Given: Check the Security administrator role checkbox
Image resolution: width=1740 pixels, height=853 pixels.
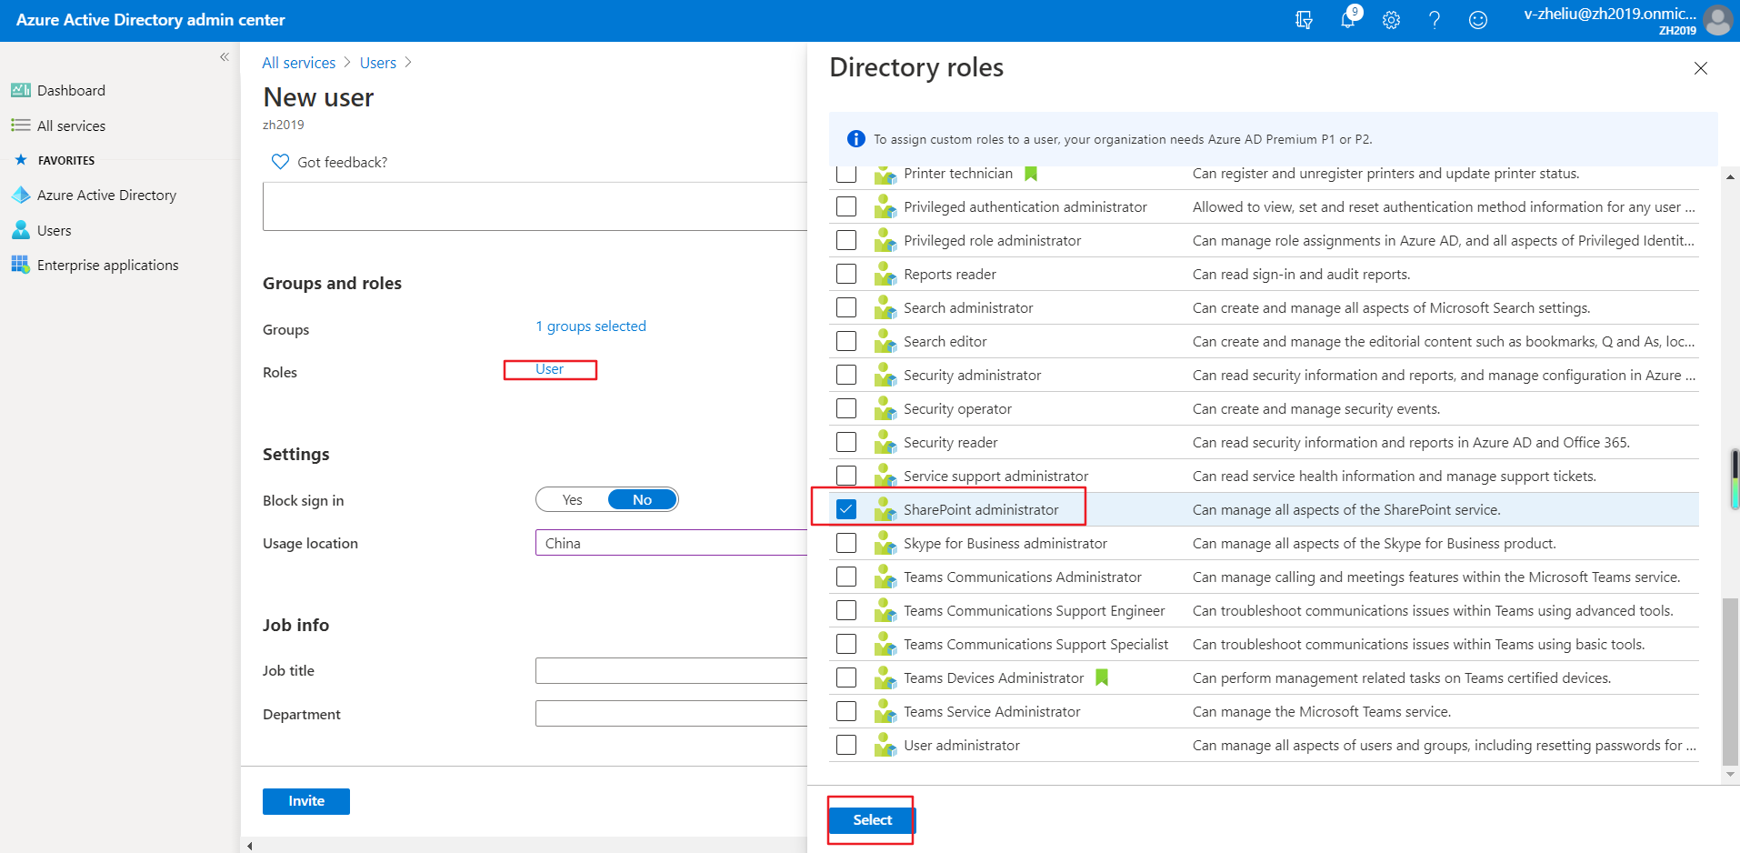Looking at the screenshot, I should (845, 374).
